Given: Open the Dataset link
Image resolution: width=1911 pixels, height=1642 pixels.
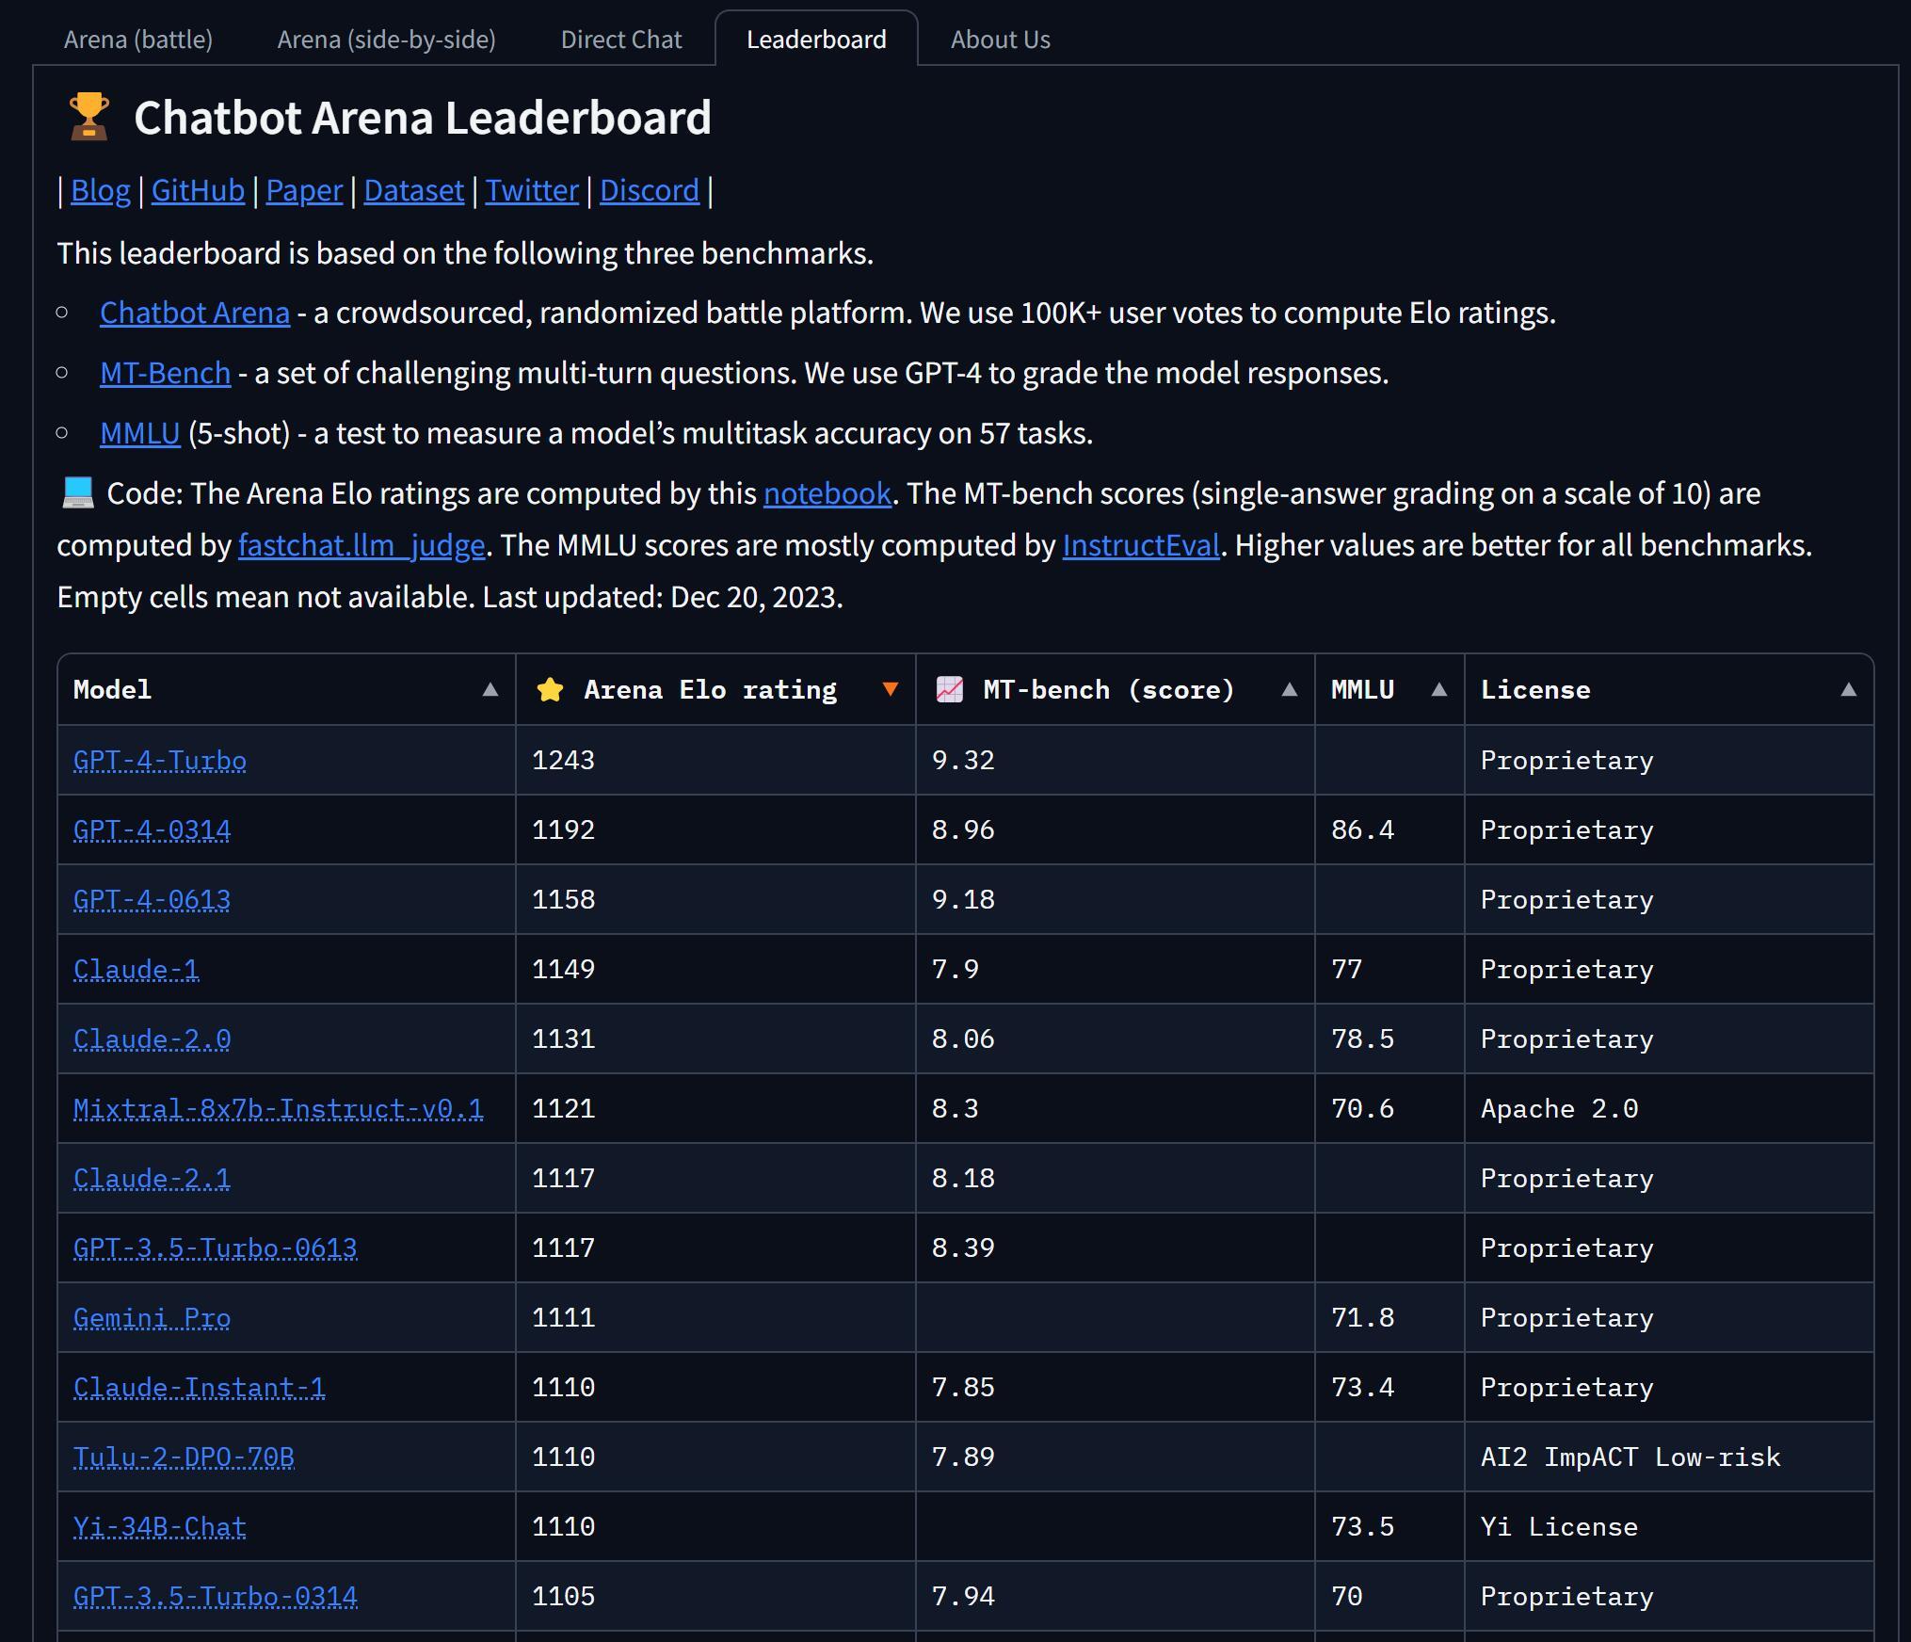Looking at the screenshot, I should (x=413, y=191).
